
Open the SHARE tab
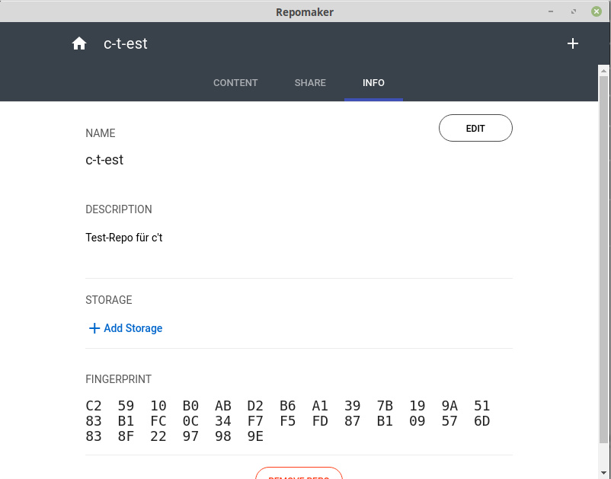point(310,83)
